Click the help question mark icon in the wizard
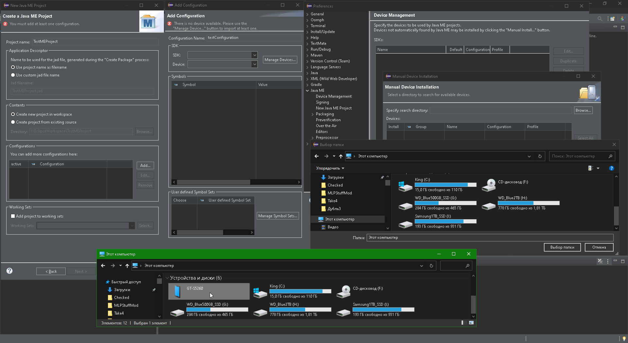The height and width of the screenshot is (343, 628). pos(9,271)
